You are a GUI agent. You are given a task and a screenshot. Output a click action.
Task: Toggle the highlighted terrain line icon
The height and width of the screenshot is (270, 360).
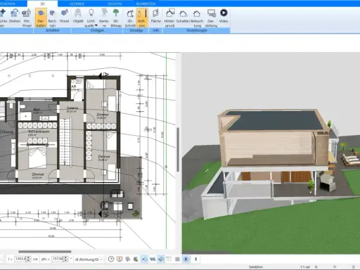144,259
